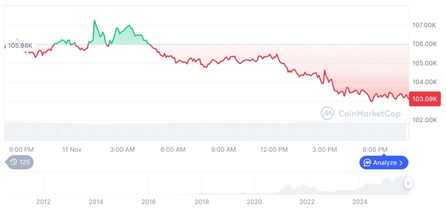Pick 2018 on the overview timeline
The image size is (446, 208).
[201, 202]
